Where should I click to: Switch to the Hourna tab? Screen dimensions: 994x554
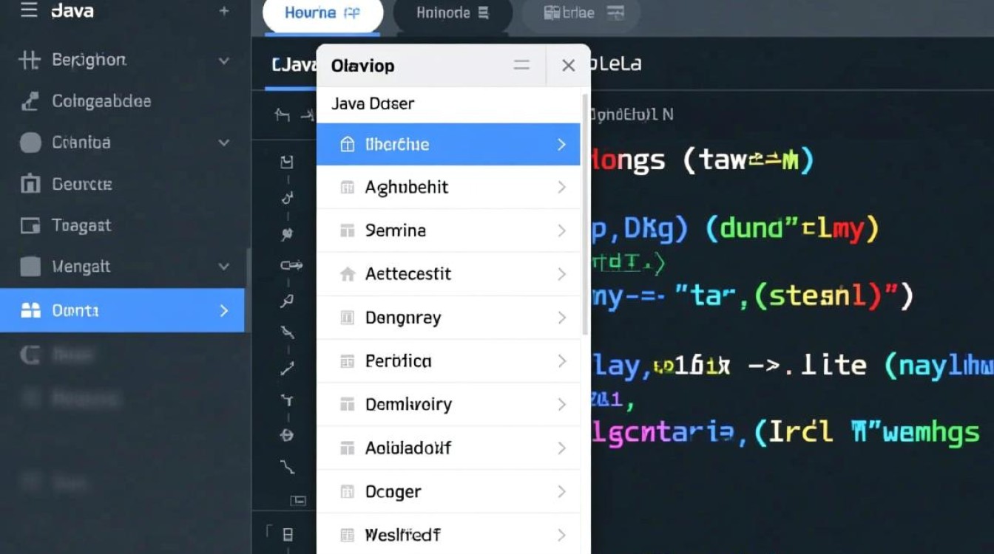tap(322, 13)
